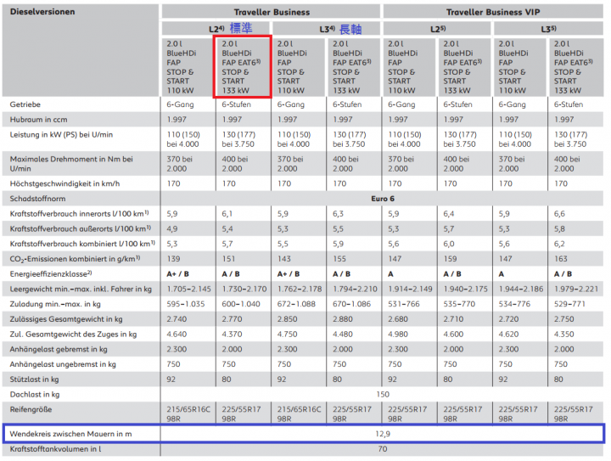Select Anhängelast ungebremst in kg label
The height and width of the screenshot is (461, 611).
click(63, 365)
